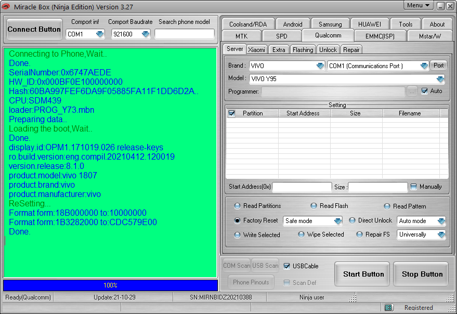
Task: Open the Unlock sub-tab
Action: tap(328, 50)
